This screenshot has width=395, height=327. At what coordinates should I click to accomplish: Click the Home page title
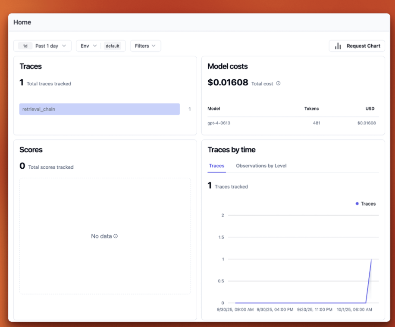pos(22,22)
